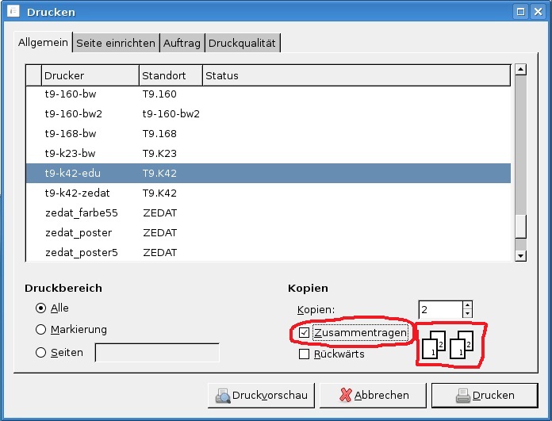Click the Drucken print button
Viewport: 552px width, 421px height.
(x=484, y=395)
